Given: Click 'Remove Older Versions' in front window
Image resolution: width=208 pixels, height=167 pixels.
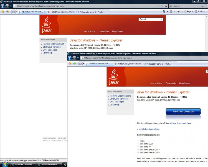Looking at the screenshot, I should pyautogui.click(x=120, y=96).
